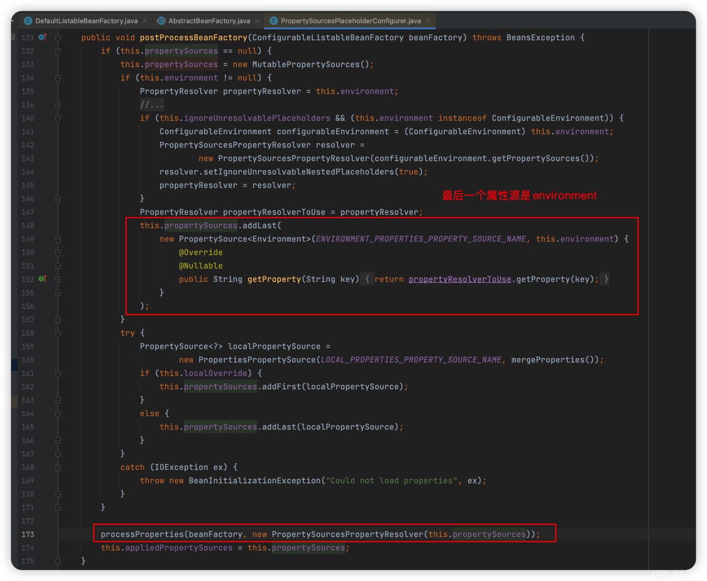Click the BeansException type on line 131
Viewport: 707px width, 581px height.
click(541, 38)
